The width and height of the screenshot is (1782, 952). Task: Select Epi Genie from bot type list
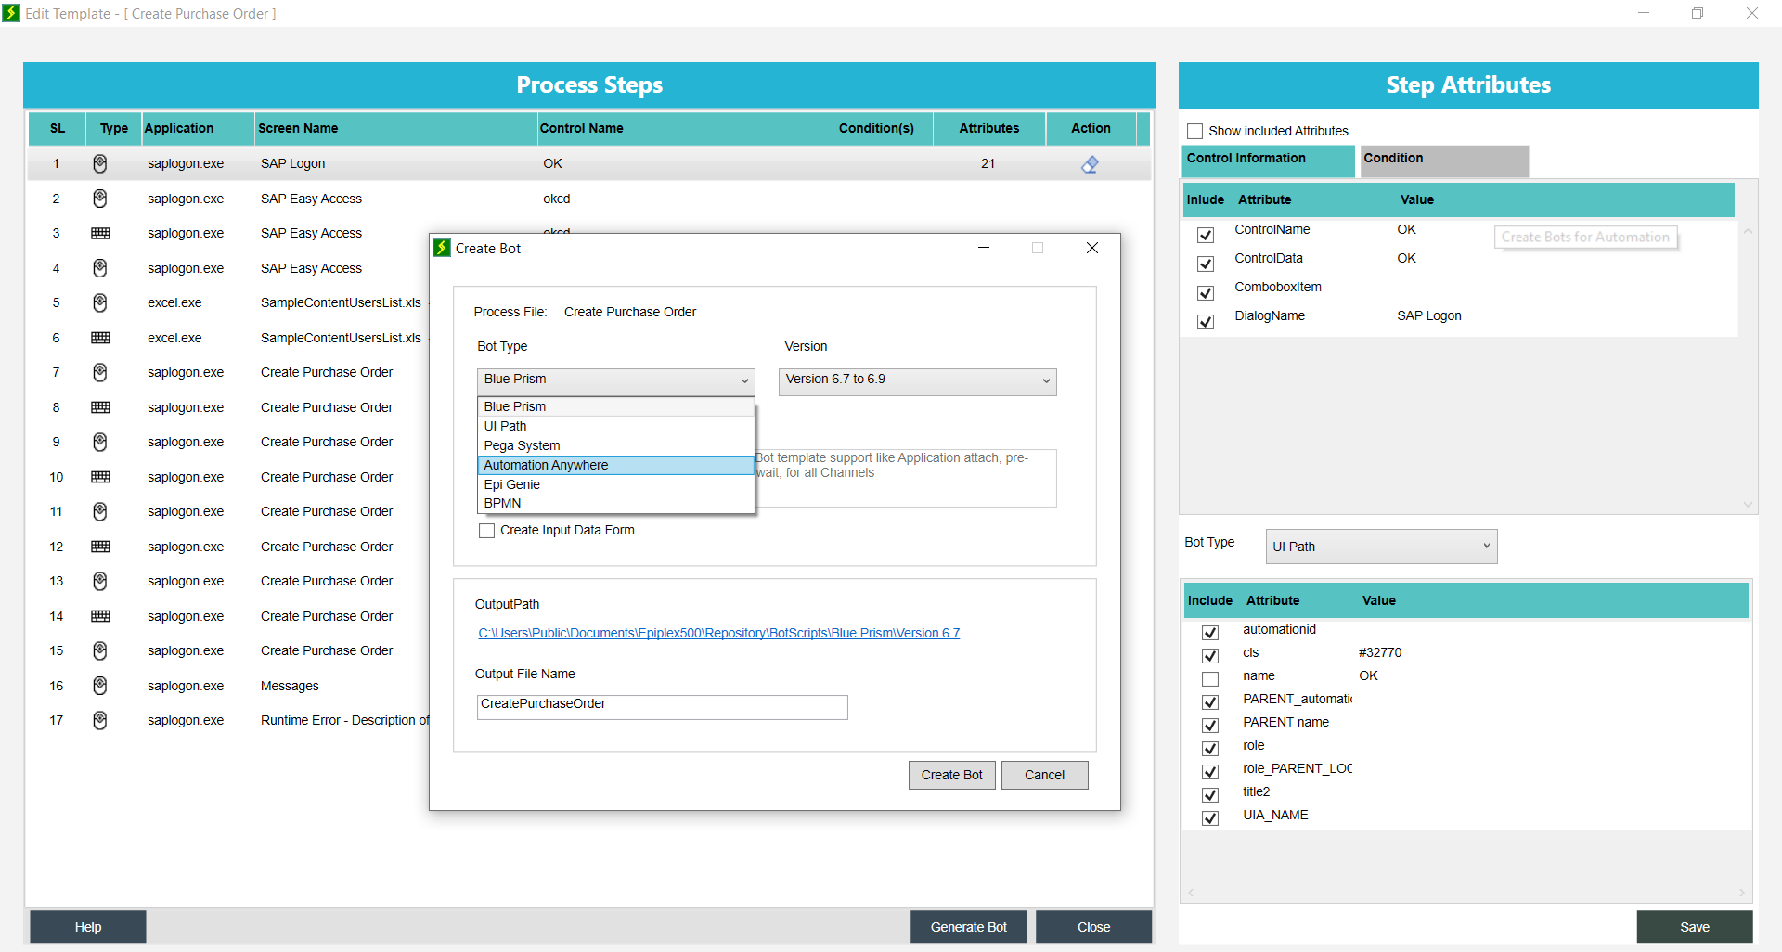coord(616,484)
